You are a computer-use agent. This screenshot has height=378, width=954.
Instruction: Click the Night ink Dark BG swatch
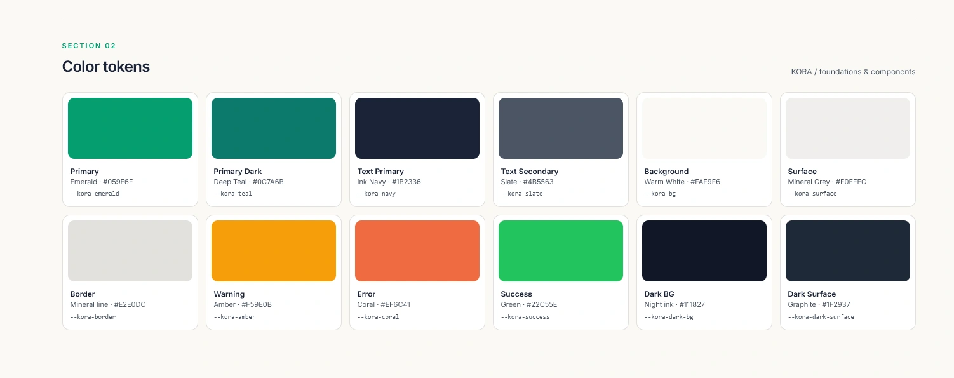[x=704, y=251]
